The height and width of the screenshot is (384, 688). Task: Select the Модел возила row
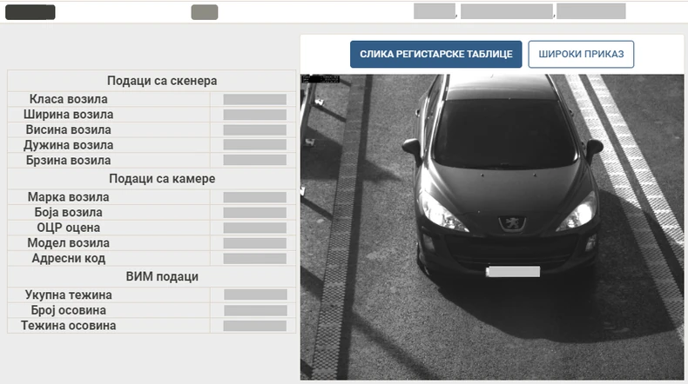[152, 243]
